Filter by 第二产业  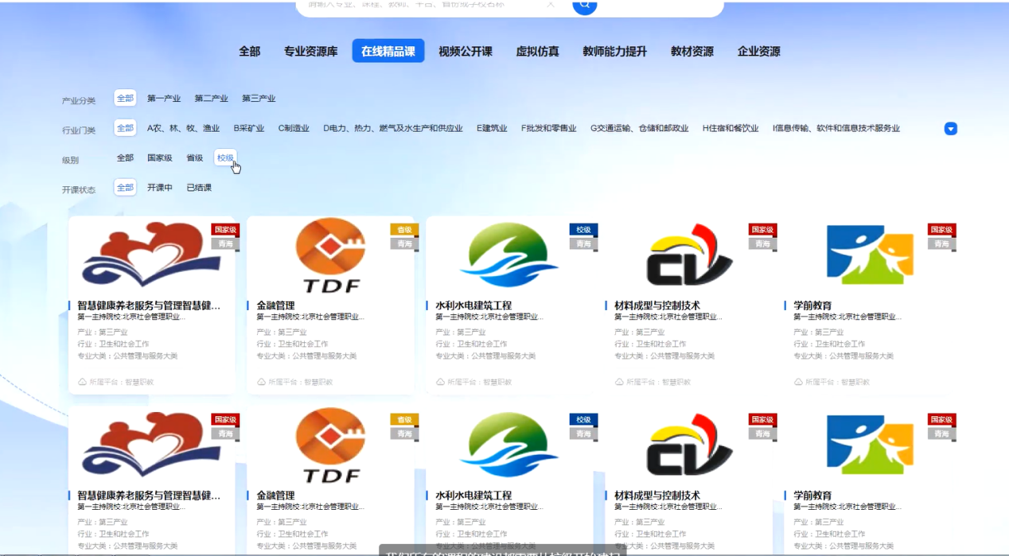pyautogui.click(x=212, y=99)
